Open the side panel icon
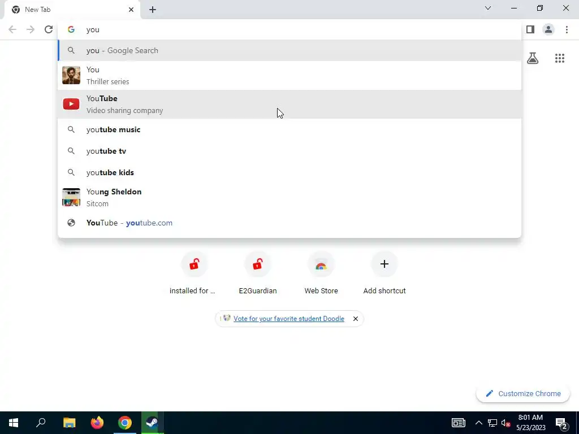The width and height of the screenshot is (579, 434). 530,29
